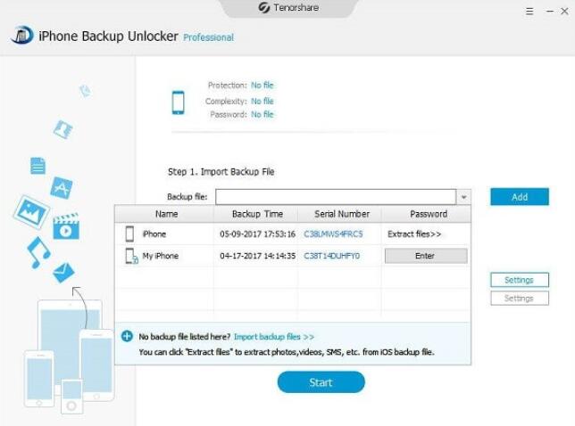Click the blue phone icon beside Protection
This screenshot has height=426, width=575.
[179, 102]
